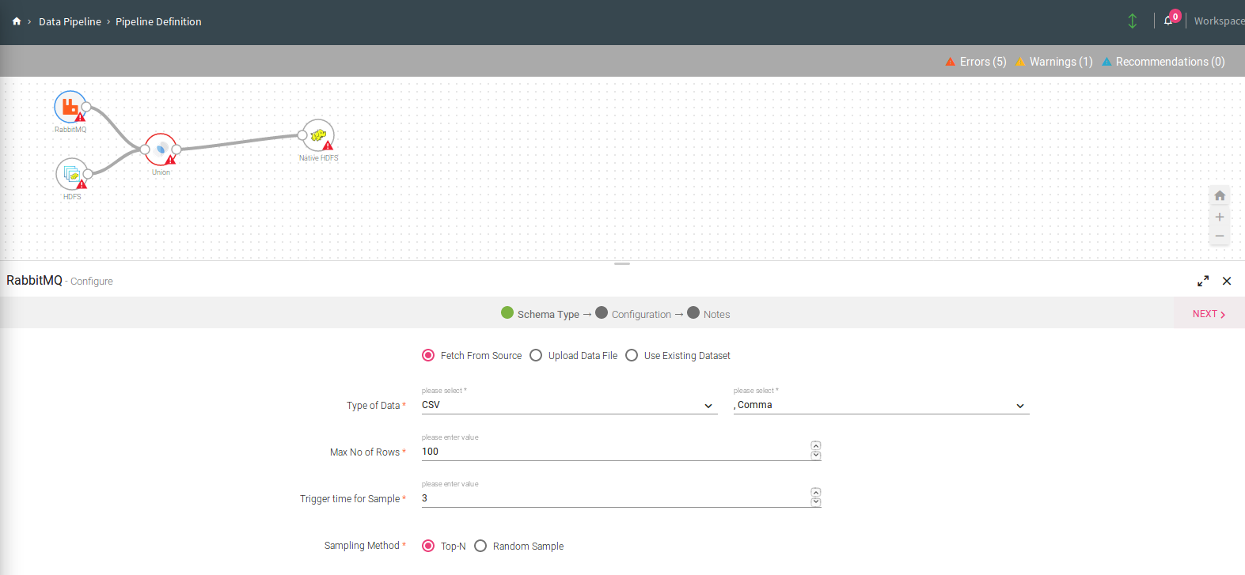
Task: Click the Max No of Rows field
Action: 613,452
